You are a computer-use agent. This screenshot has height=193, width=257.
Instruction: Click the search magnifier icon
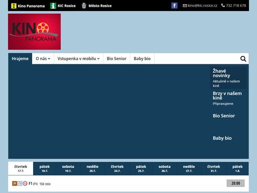pyautogui.click(x=243, y=59)
